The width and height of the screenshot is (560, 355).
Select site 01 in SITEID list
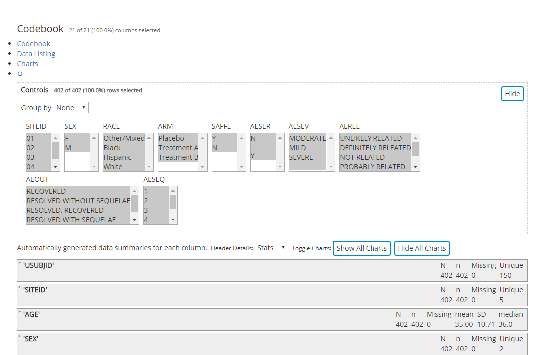(38, 138)
